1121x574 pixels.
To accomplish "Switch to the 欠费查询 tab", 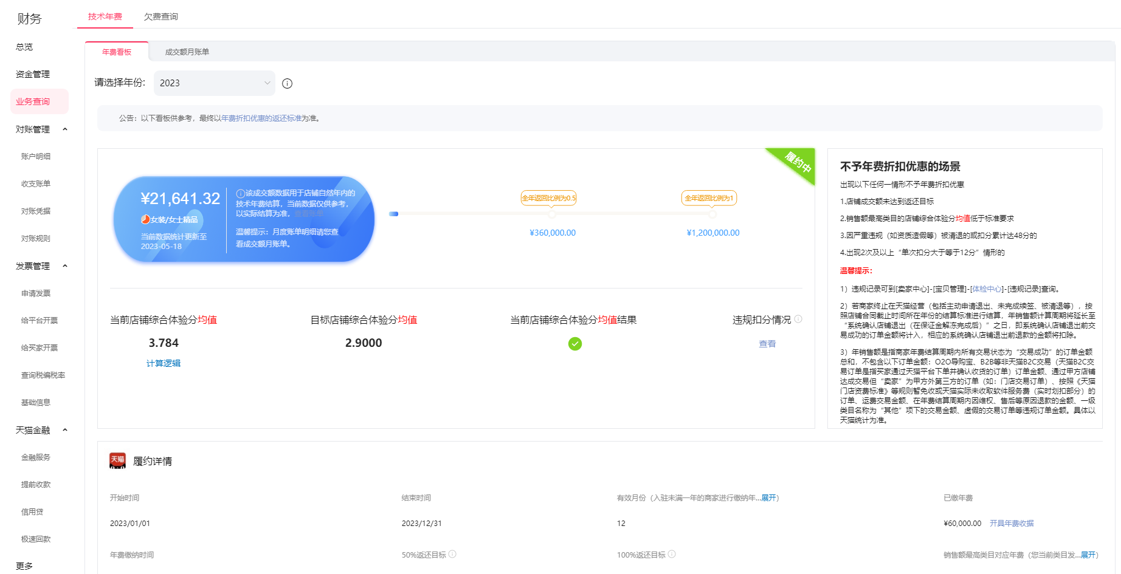I will click(161, 16).
